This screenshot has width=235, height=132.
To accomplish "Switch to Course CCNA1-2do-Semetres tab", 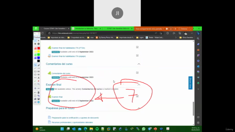I will tap(55, 29).
